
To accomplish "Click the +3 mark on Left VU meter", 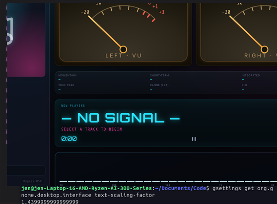I will point(162,12).
